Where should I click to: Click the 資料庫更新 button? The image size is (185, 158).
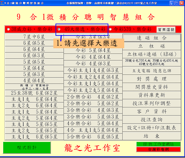(x=151, y=95)
